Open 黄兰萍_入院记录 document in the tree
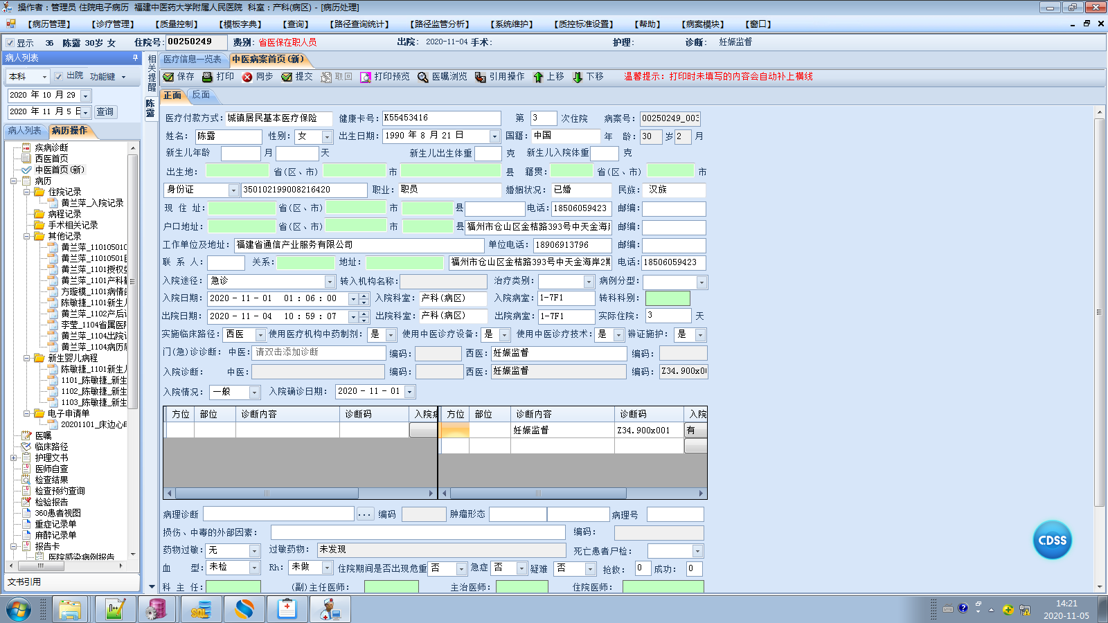Viewport: 1108px width, 623px height. tap(92, 203)
